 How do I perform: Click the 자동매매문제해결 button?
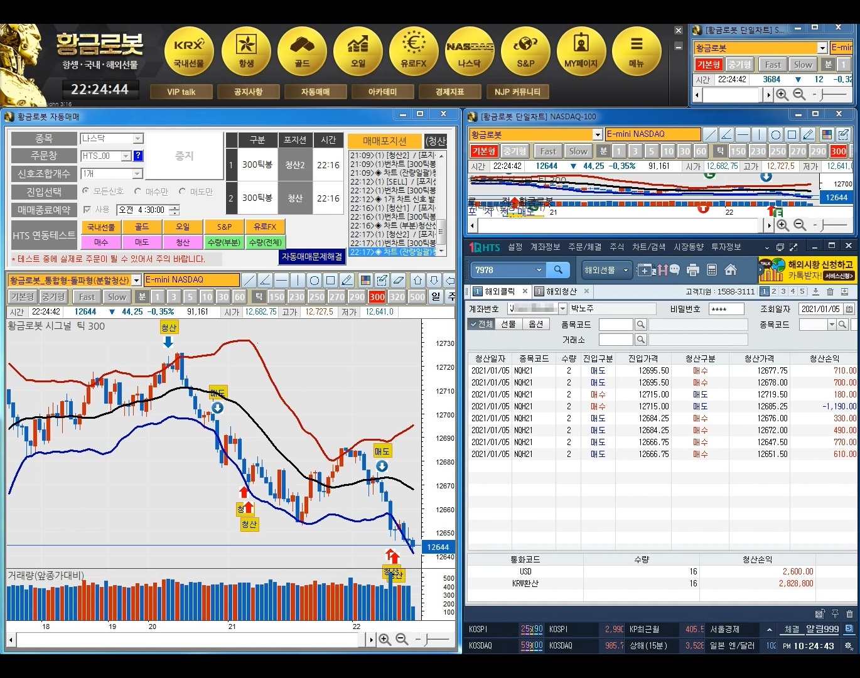point(312,257)
